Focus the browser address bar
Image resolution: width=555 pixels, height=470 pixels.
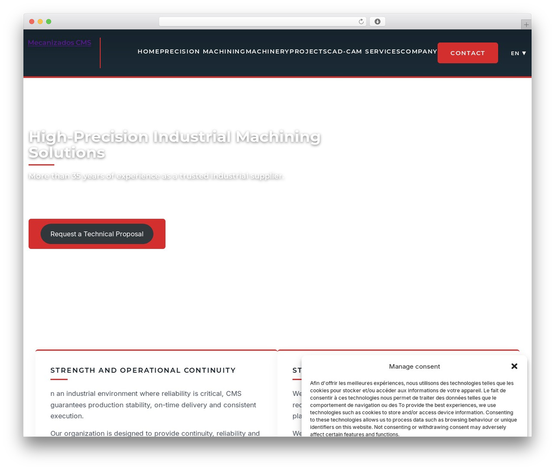point(262,22)
